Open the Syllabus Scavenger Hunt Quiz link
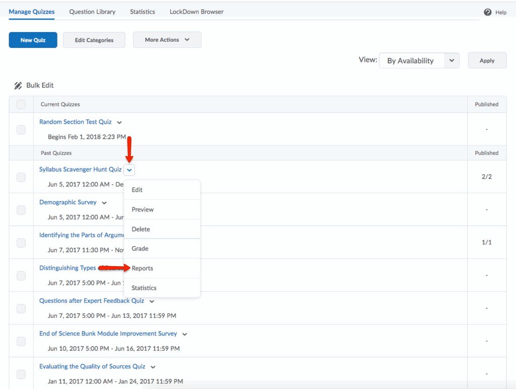 click(80, 170)
